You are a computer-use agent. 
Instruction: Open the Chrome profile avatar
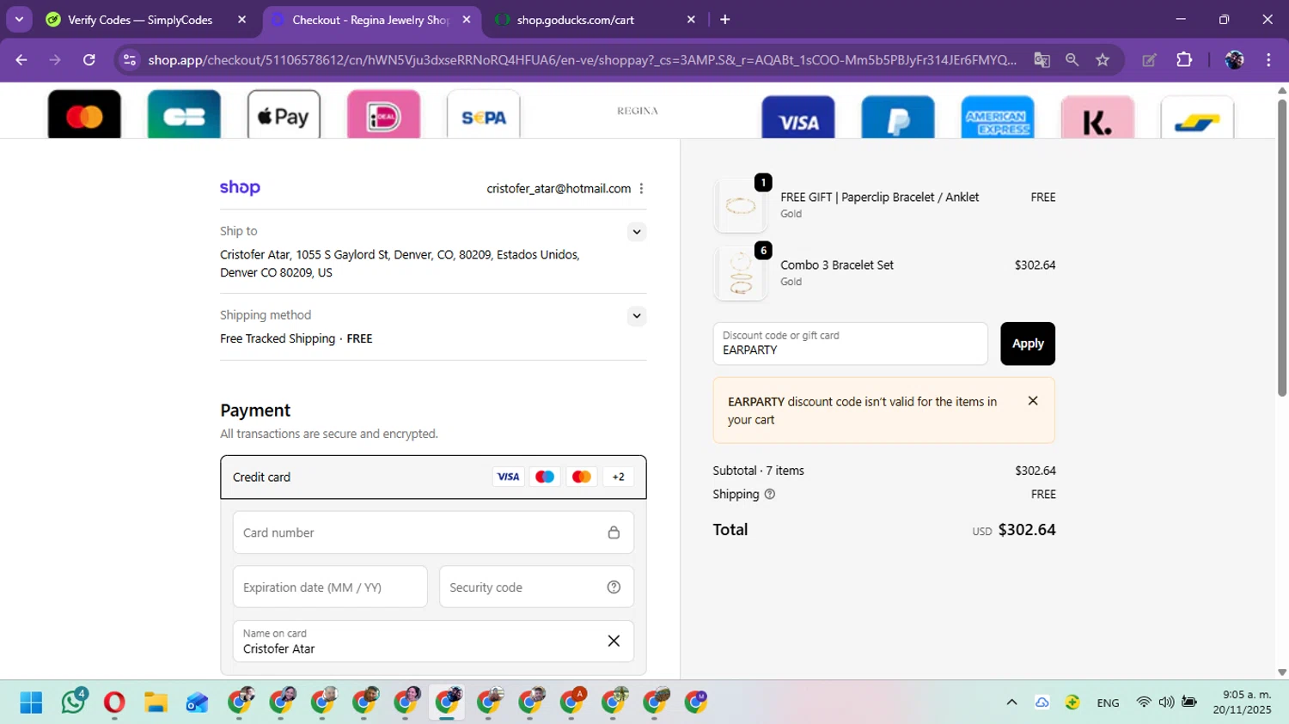(1234, 59)
